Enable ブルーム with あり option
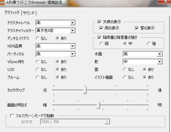 click(57, 77)
